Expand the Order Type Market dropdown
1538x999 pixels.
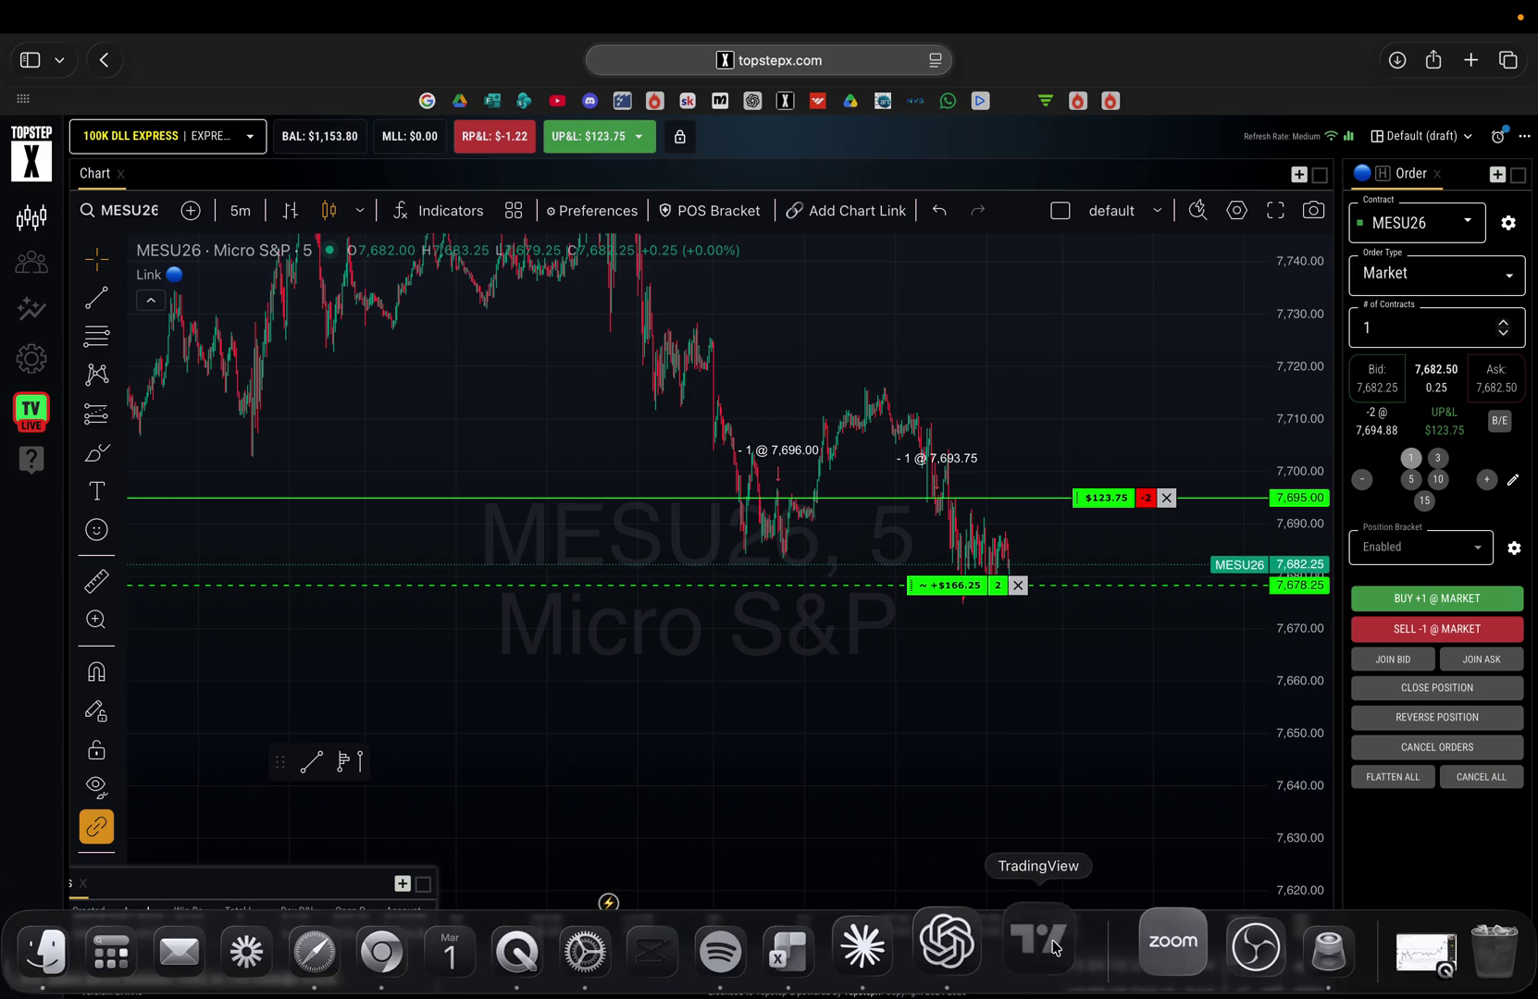tap(1437, 274)
